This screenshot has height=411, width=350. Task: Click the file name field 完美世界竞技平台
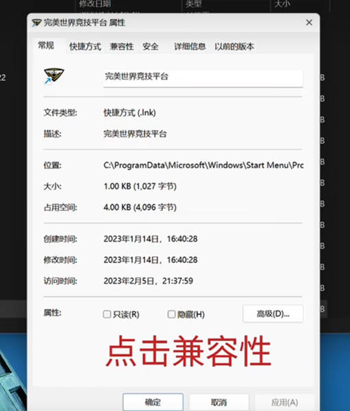tap(203, 78)
